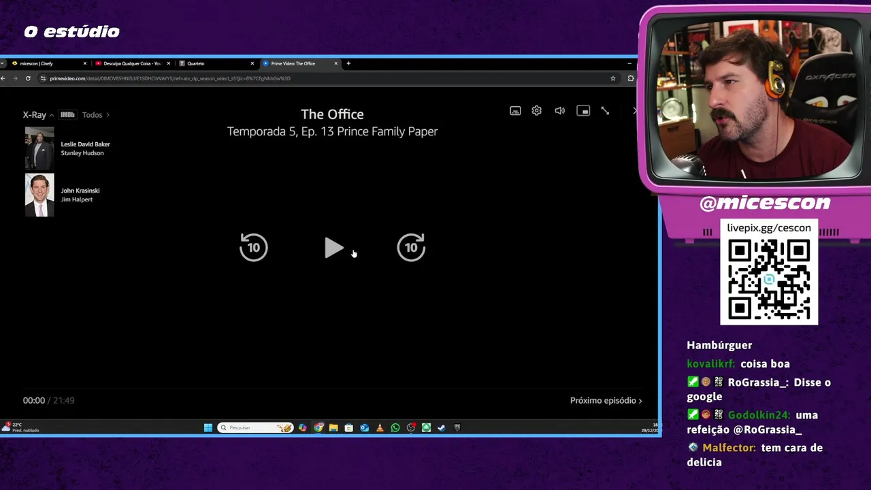The width and height of the screenshot is (871, 490).
Task: Switch to Quarteto tab
Action: coord(216,63)
